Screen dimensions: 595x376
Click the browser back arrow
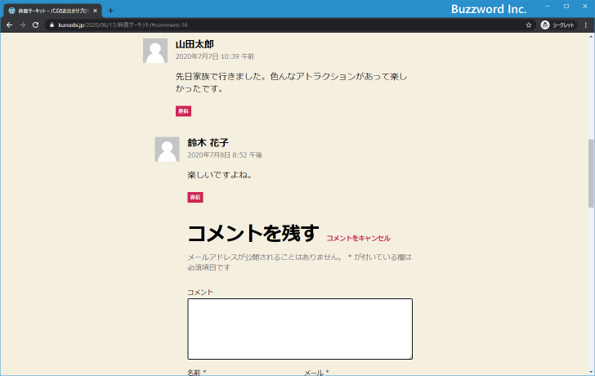coord(9,25)
